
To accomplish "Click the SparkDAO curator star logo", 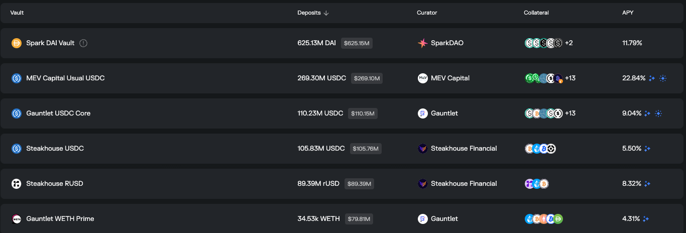I will click(x=422, y=43).
